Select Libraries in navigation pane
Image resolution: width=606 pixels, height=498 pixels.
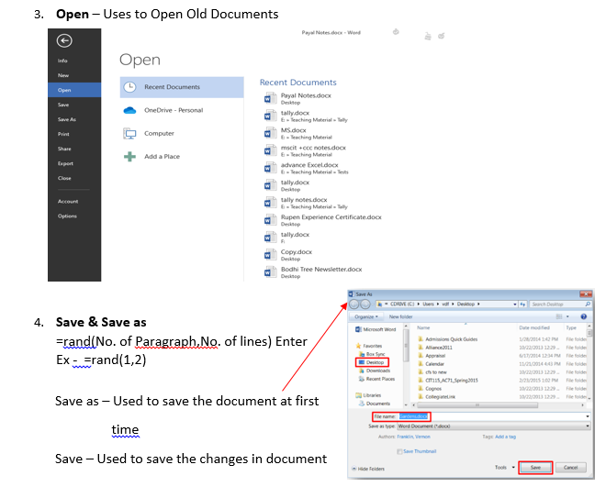(x=369, y=395)
